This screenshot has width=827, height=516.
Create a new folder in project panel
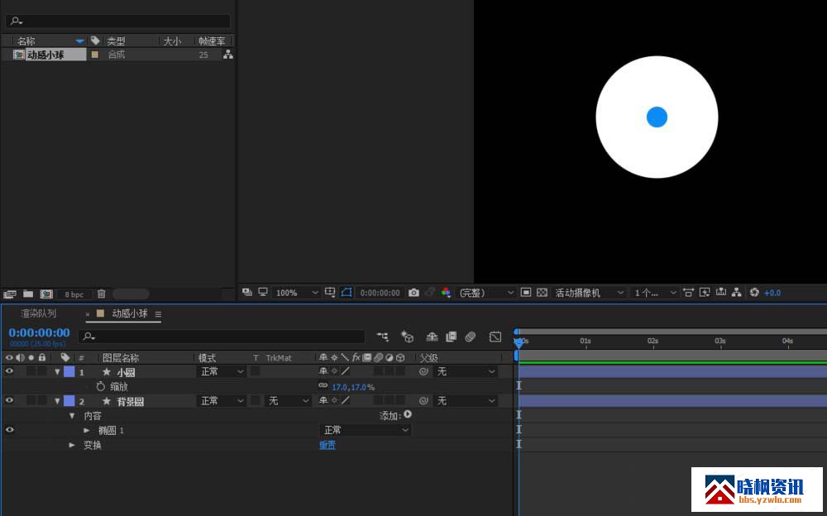[x=28, y=294]
